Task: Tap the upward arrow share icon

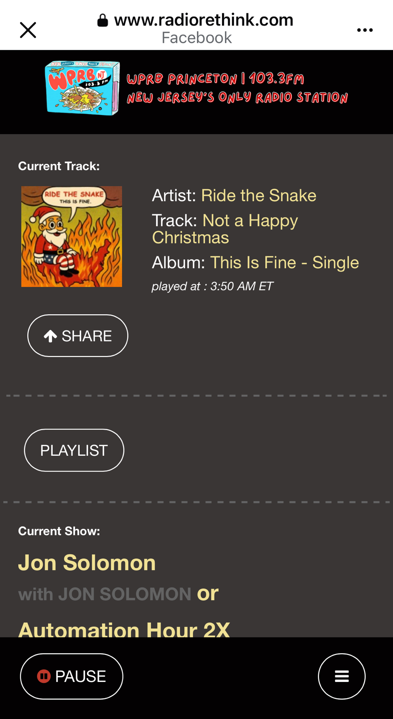Action: (x=50, y=336)
